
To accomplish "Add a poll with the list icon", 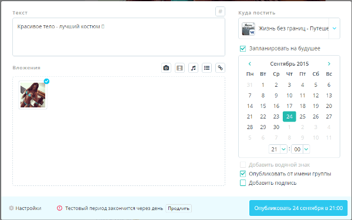I will coord(207,68).
